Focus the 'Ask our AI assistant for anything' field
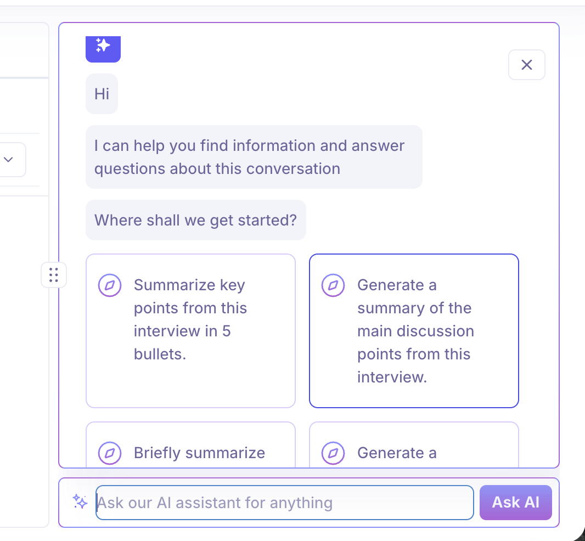The image size is (585, 541). click(x=284, y=502)
